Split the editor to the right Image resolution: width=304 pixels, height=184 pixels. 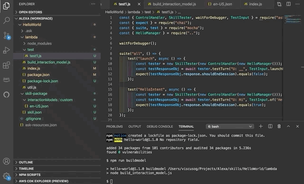[x=288, y=4]
